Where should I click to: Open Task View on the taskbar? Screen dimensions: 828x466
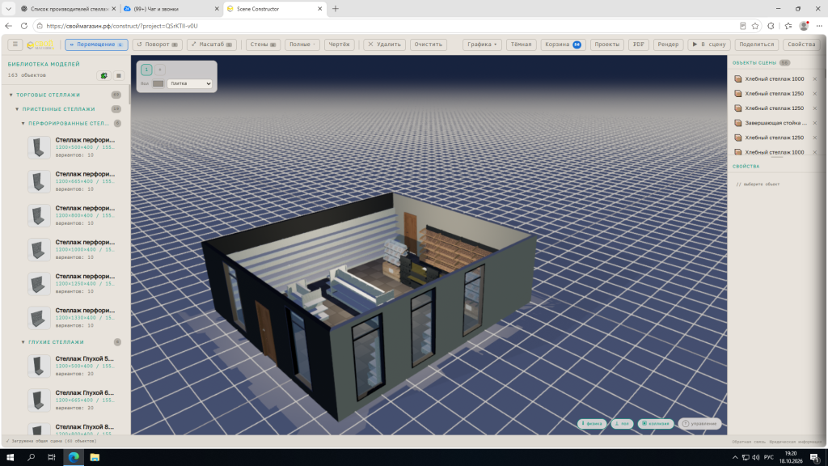pyautogui.click(x=52, y=457)
